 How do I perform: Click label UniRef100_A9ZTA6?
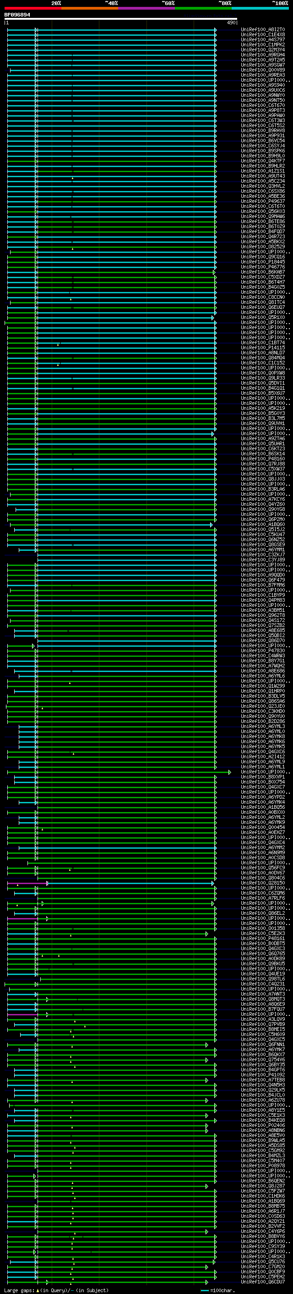coord(263,438)
